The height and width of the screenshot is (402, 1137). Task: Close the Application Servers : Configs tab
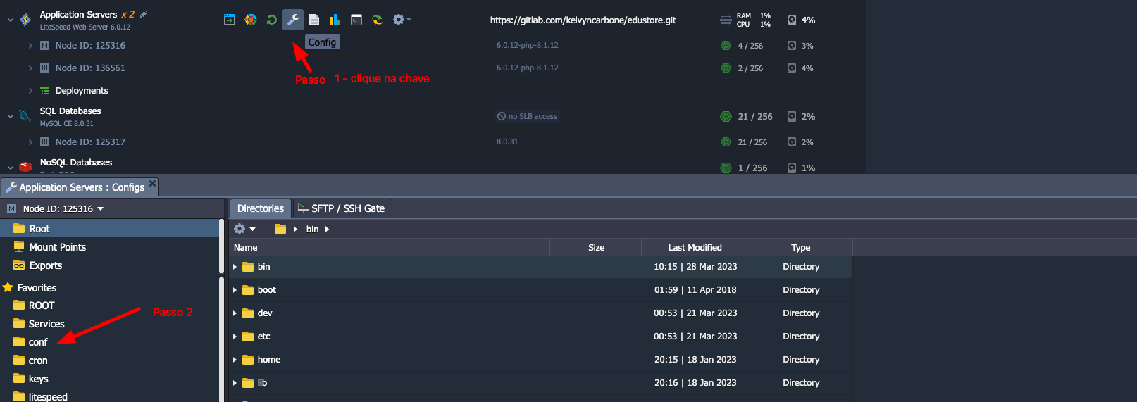pos(152,183)
